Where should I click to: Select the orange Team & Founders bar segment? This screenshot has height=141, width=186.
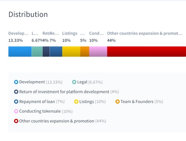85,52
